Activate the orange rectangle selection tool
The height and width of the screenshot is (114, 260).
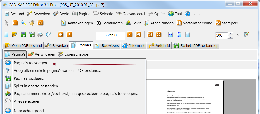(15, 23)
